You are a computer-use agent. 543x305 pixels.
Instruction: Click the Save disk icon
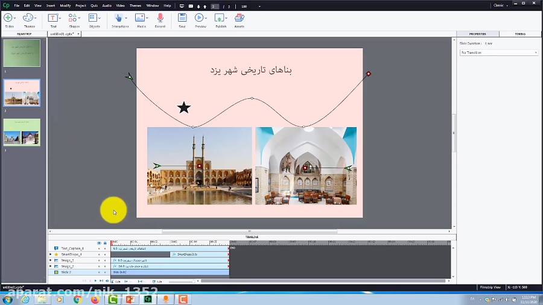(x=182, y=17)
